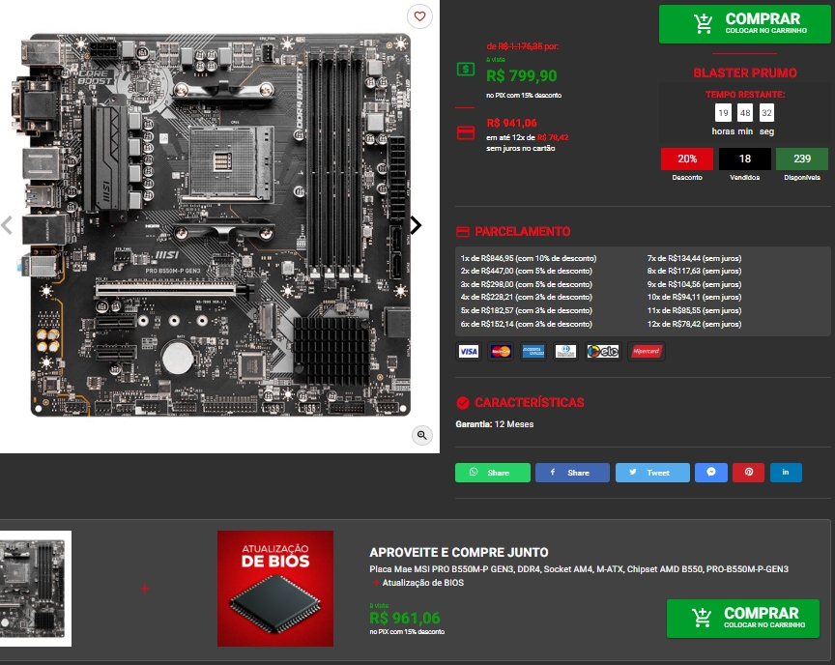Click the Parcelamento card icon
Screen dimensions: 835x665
(x=463, y=232)
